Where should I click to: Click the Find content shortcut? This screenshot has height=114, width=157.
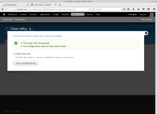coord(20,19)
